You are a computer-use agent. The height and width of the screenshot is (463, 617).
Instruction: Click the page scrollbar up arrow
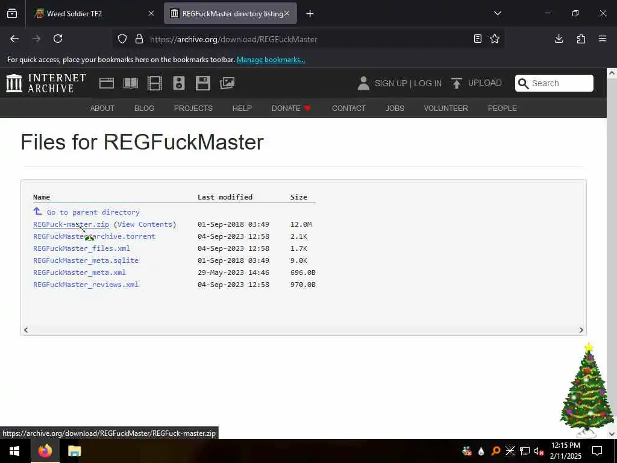(612, 73)
